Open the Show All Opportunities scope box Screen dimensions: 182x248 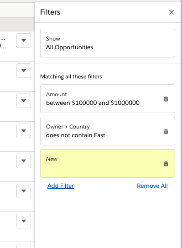pos(108,43)
